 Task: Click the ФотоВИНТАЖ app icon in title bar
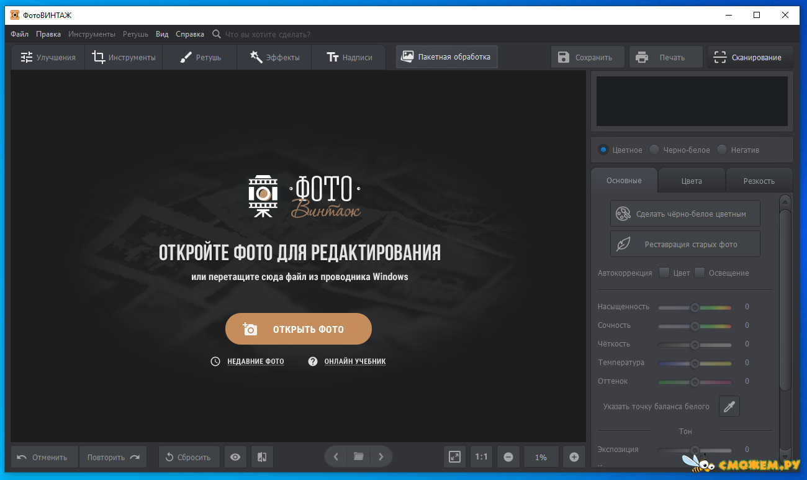[x=14, y=15]
